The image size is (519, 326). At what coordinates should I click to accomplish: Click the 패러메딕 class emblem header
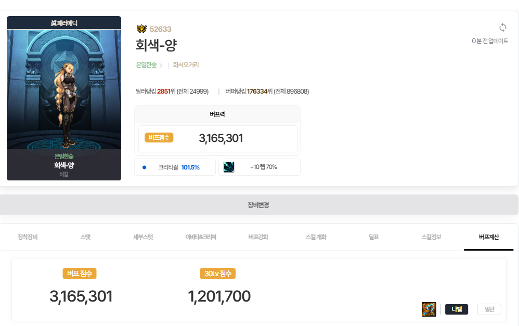click(64, 23)
